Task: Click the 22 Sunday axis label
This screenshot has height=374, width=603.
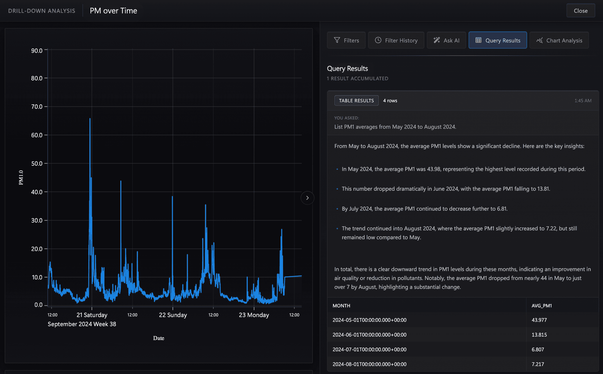Action: point(173,315)
